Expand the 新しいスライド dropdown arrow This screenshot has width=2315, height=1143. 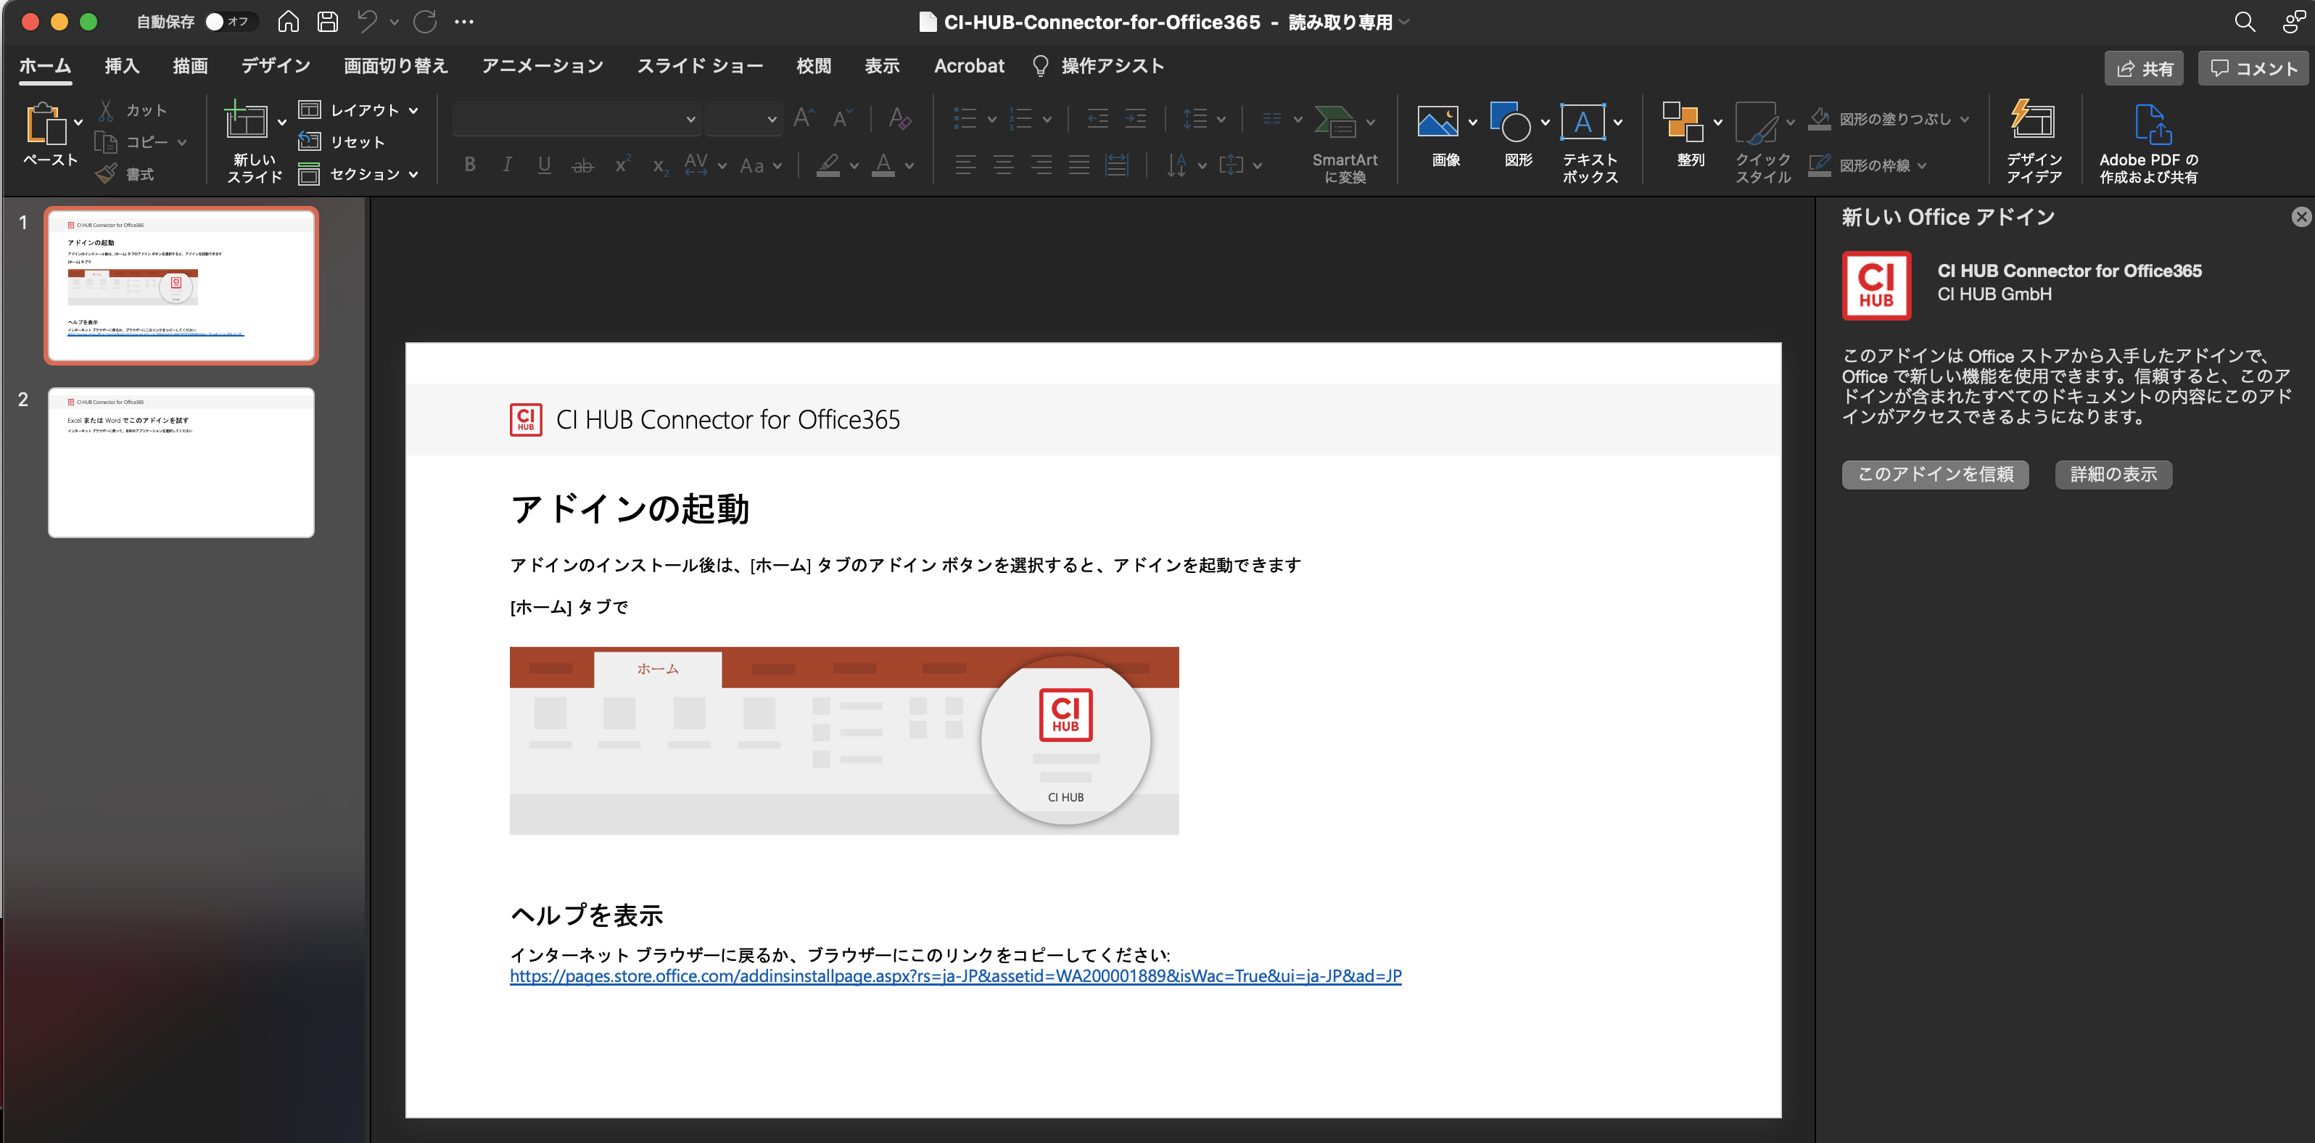[x=281, y=123]
